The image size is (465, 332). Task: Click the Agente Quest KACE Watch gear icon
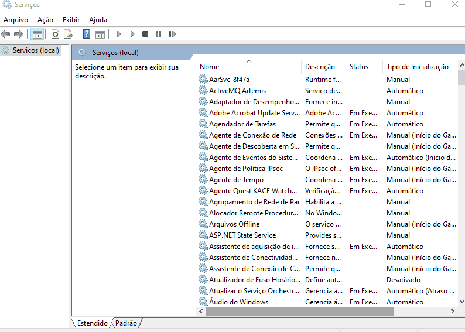tap(203, 190)
